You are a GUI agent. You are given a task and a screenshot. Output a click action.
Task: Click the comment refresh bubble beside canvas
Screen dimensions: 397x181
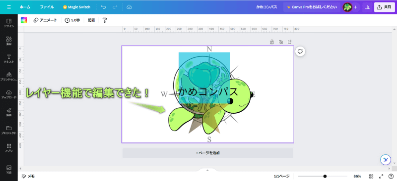(x=300, y=51)
